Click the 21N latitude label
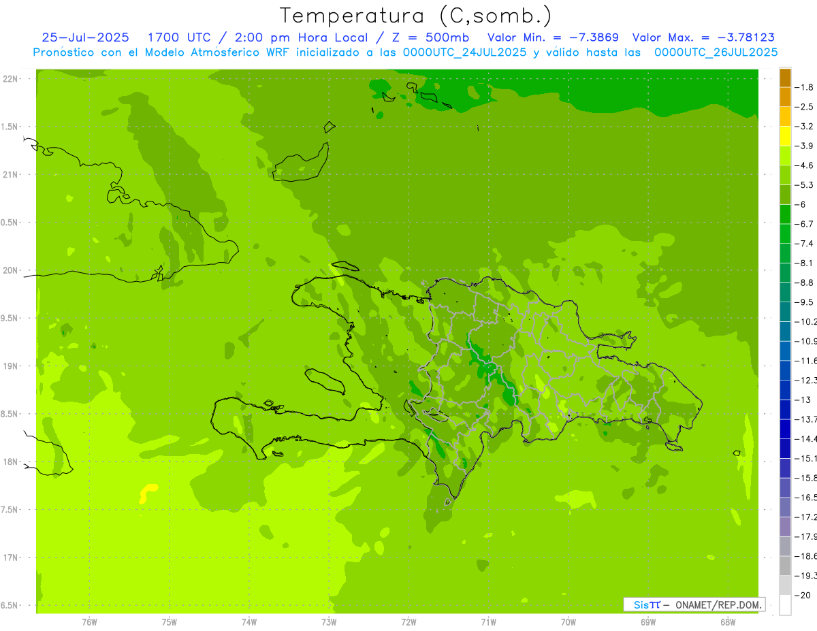Screen dimensions: 817x631 coord(10,175)
